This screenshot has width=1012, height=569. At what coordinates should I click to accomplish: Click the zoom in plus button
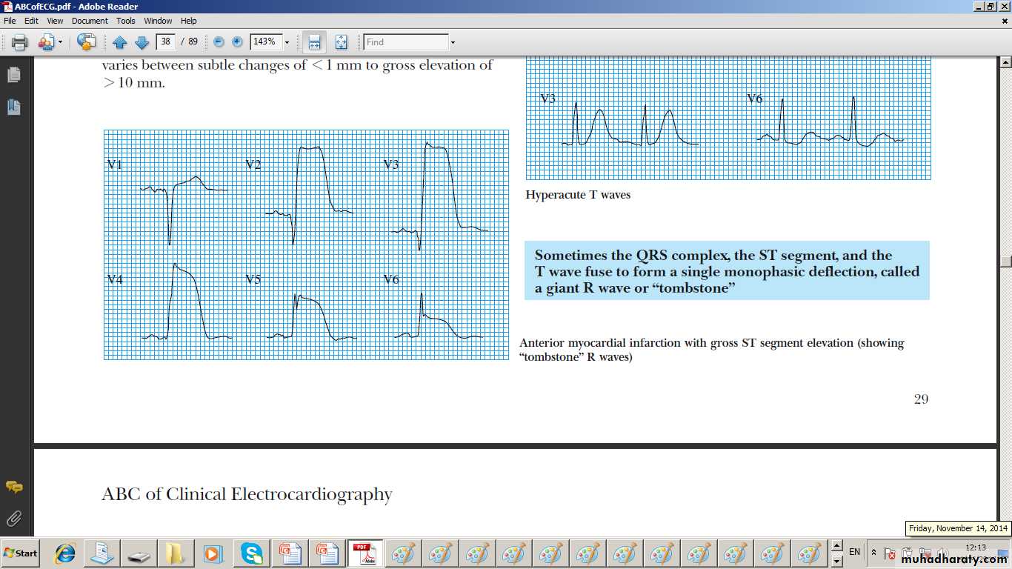click(x=237, y=42)
